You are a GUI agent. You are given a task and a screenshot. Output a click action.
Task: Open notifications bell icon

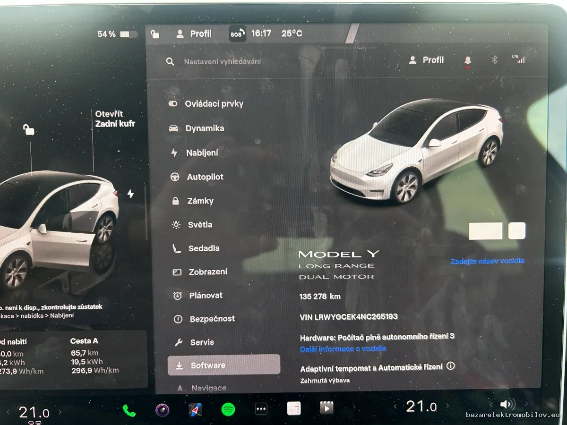point(468,60)
